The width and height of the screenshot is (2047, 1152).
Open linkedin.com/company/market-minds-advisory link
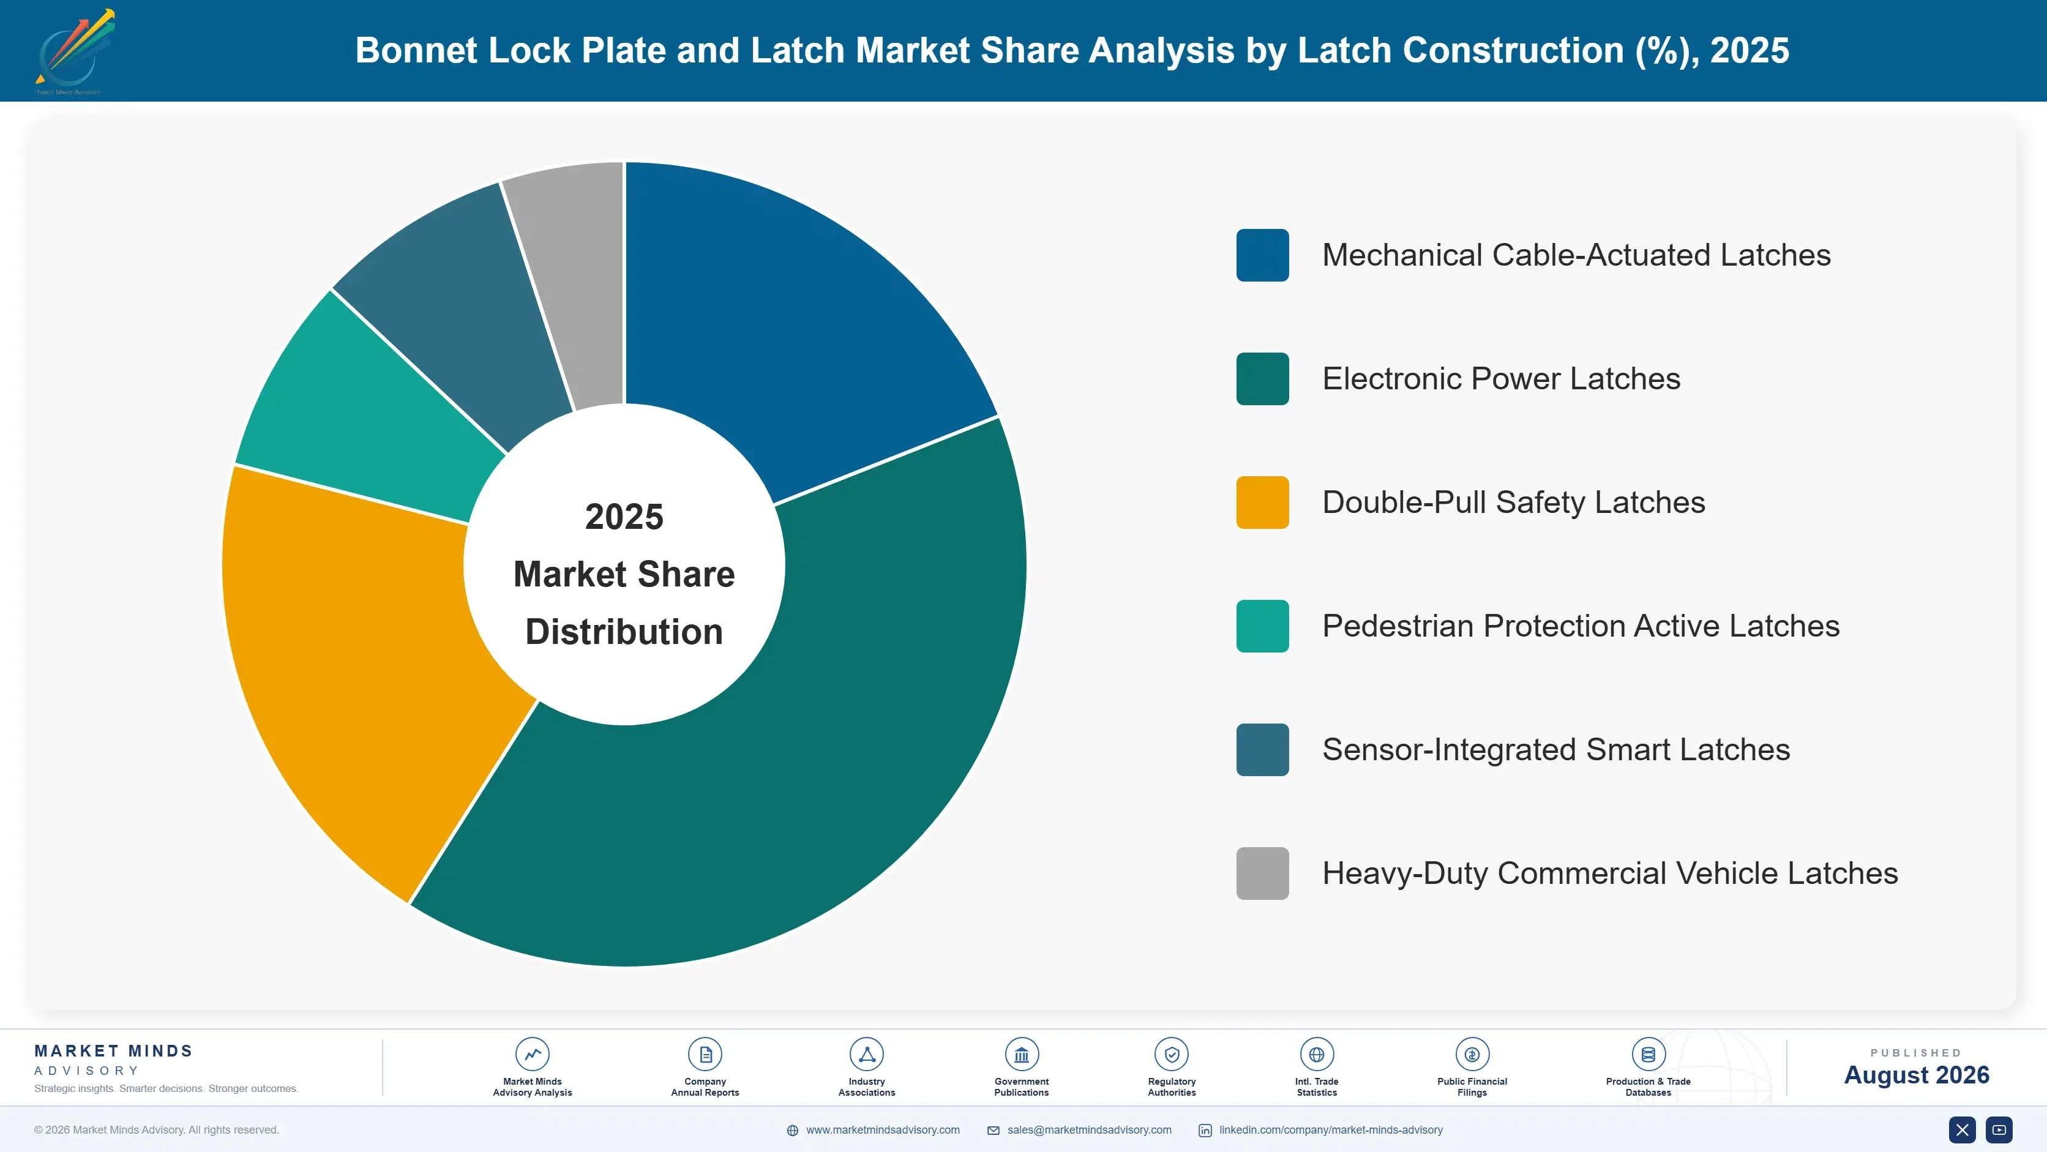coord(1331,1130)
